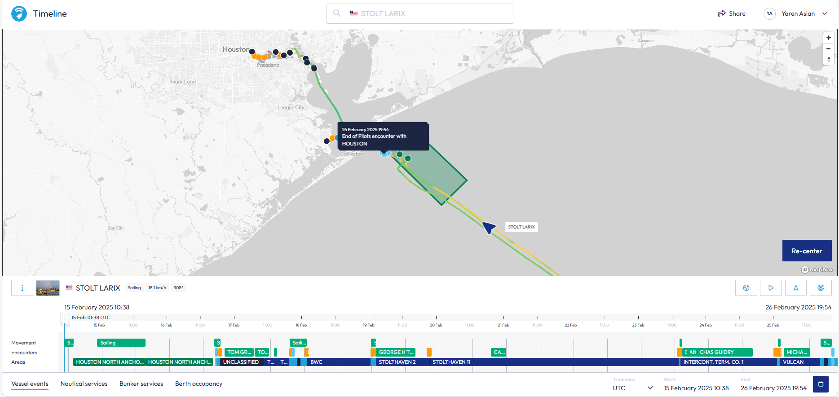Click the Re-center map button
This screenshot has width=839, height=397.
pos(807,251)
